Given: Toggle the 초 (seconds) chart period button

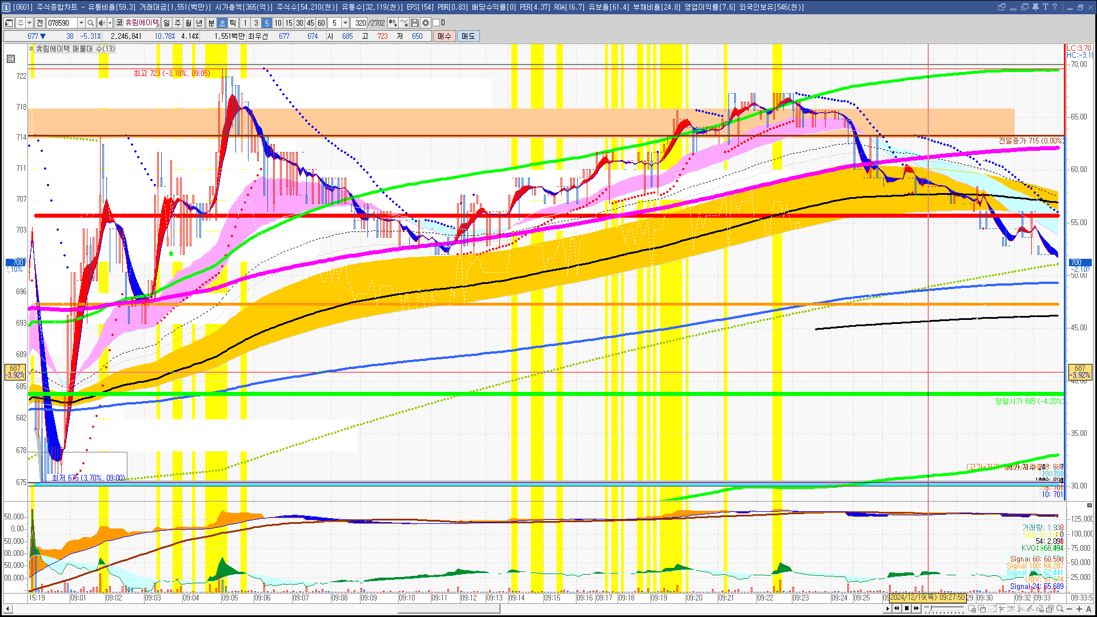Looking at the screenshot, I should pos(222,23).
